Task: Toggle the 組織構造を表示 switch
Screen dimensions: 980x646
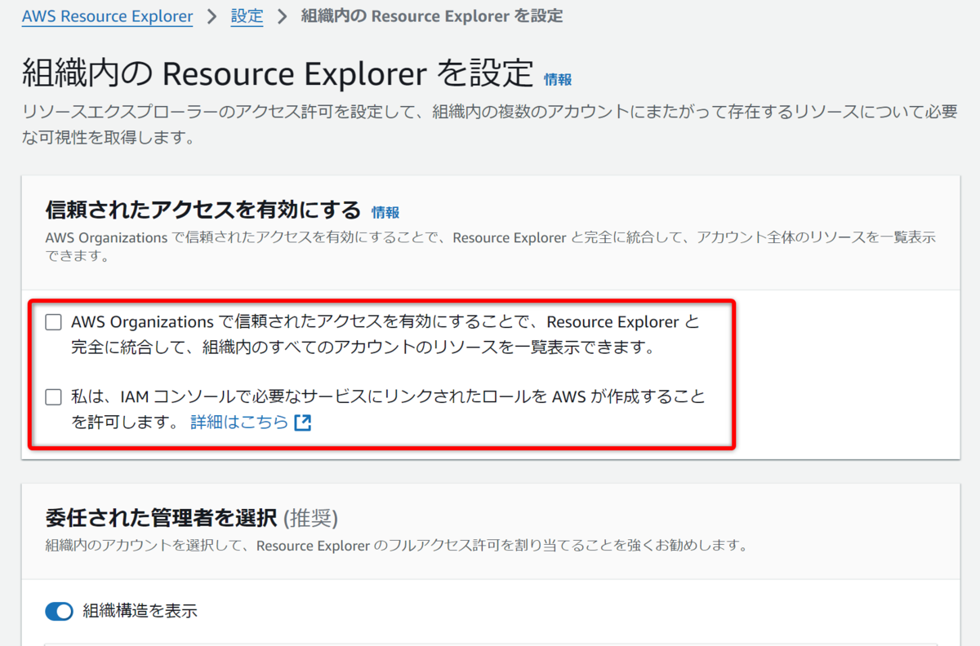Action: point(60,611)
